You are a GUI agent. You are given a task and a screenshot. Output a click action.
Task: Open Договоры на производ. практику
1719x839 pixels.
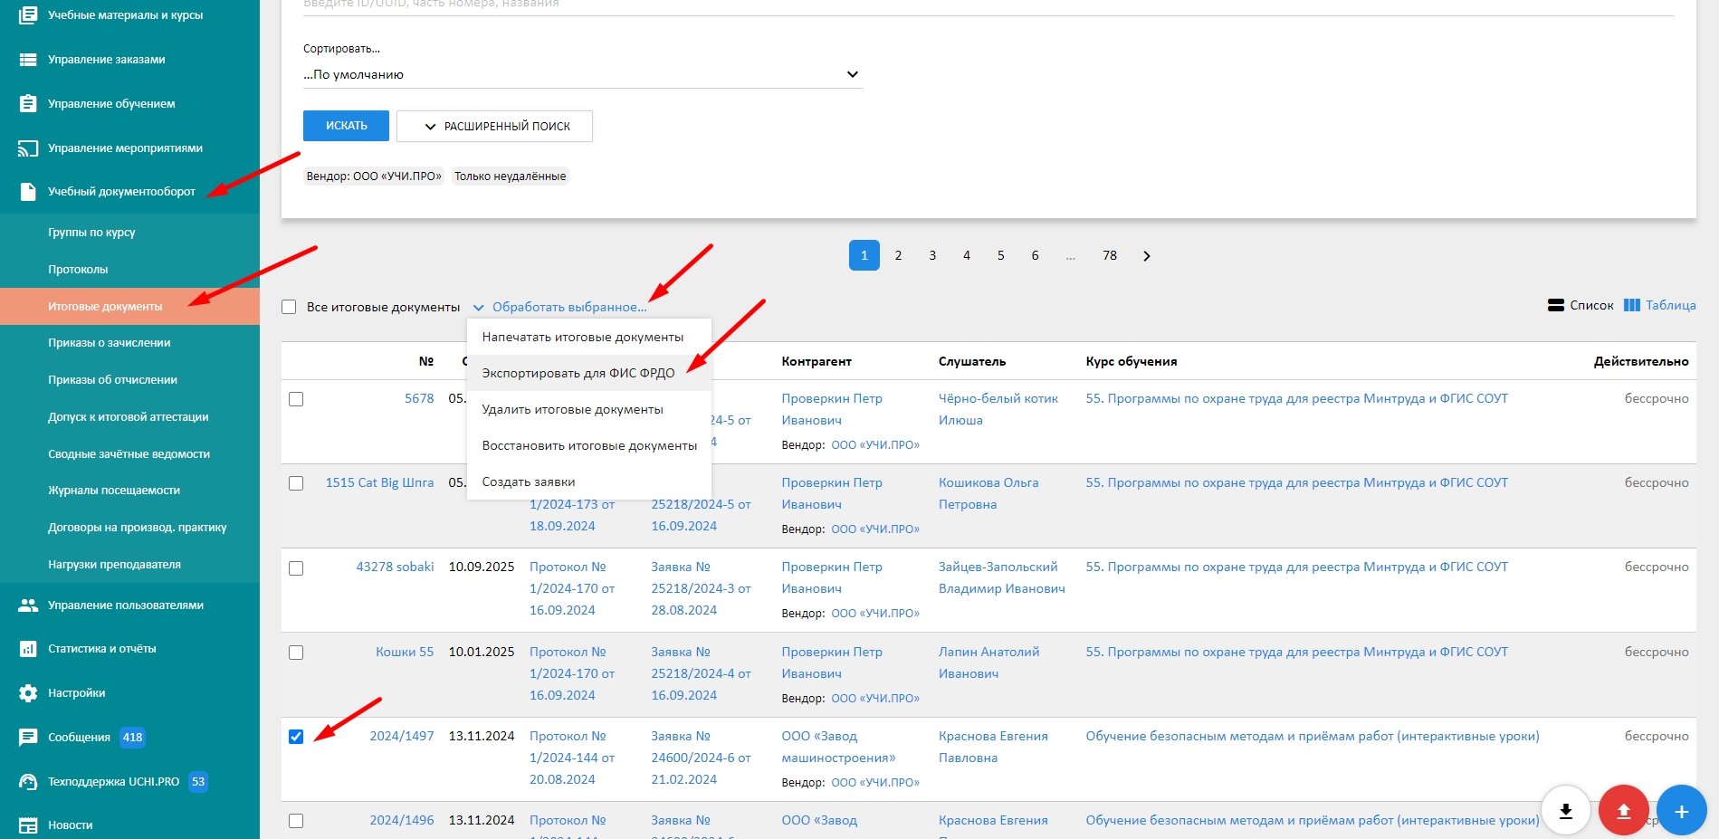129,528
